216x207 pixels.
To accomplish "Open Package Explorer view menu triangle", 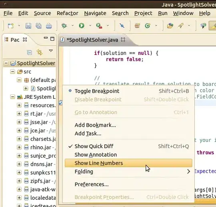I will pos(51,51).
